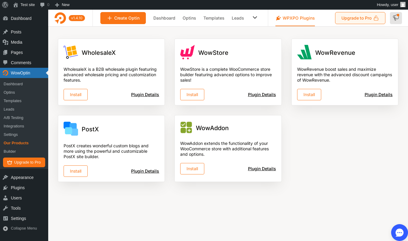
Task: Select the WPXPO Plugins tab
Action: pos(295,18)
